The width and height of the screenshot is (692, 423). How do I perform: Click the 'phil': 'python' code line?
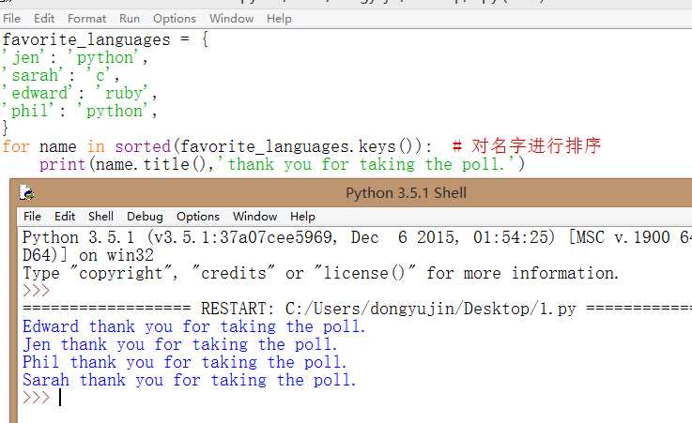tap(80, 111)
